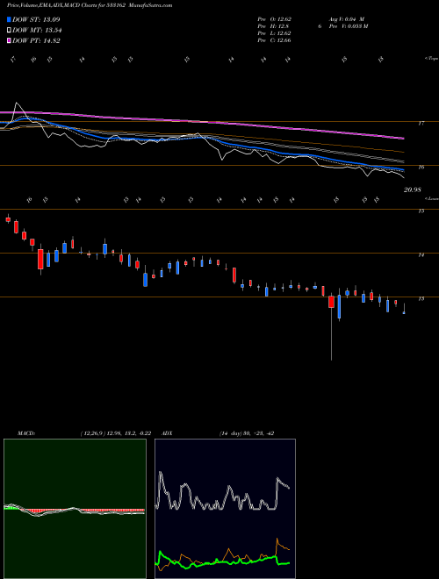Click the magenta DOW PT legend swatch
The width and height of the screenshot is (439, 579).
9,40
